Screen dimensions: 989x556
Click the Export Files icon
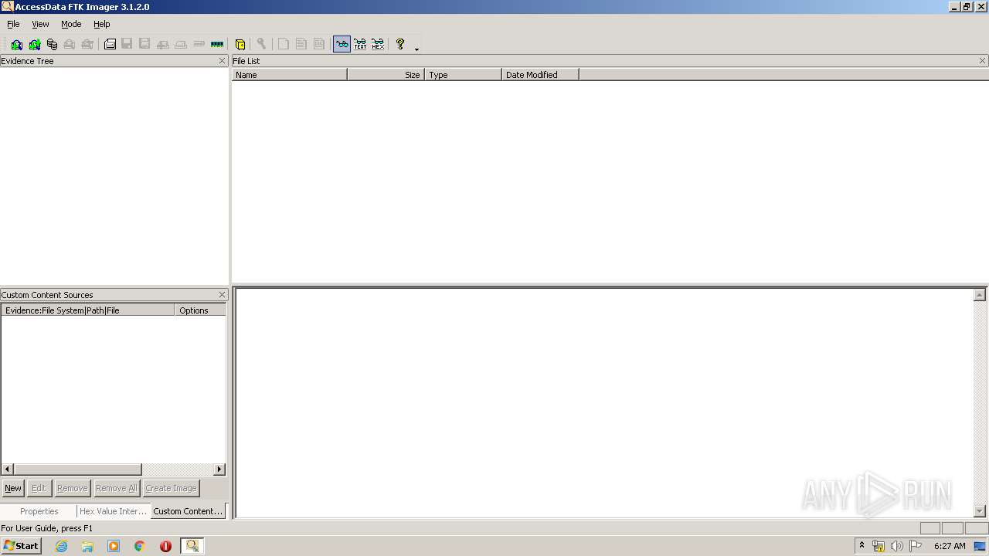[x=284, y=44]
